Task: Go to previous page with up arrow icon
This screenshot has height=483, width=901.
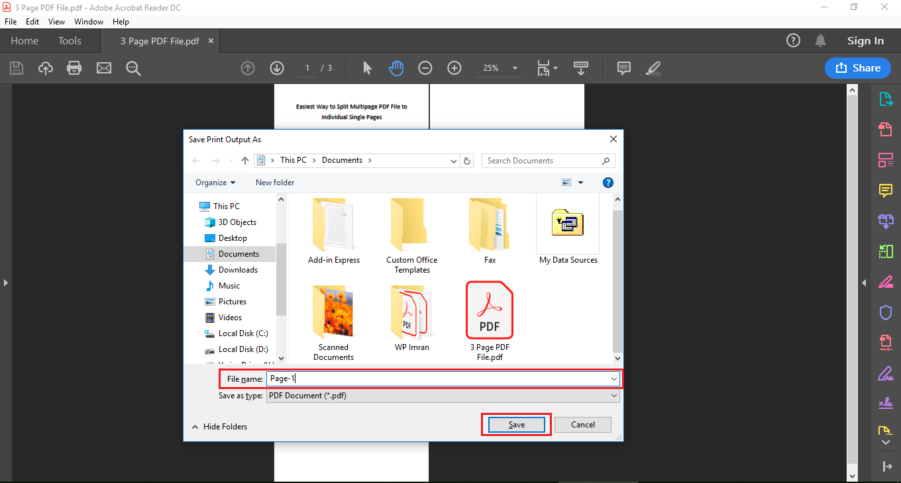Action: click(x=248, y=68)
